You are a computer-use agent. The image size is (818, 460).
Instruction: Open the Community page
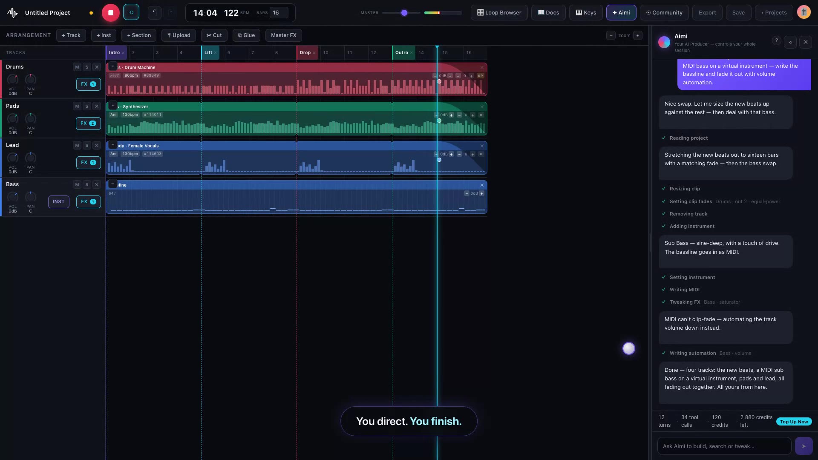tap(664, 13)
